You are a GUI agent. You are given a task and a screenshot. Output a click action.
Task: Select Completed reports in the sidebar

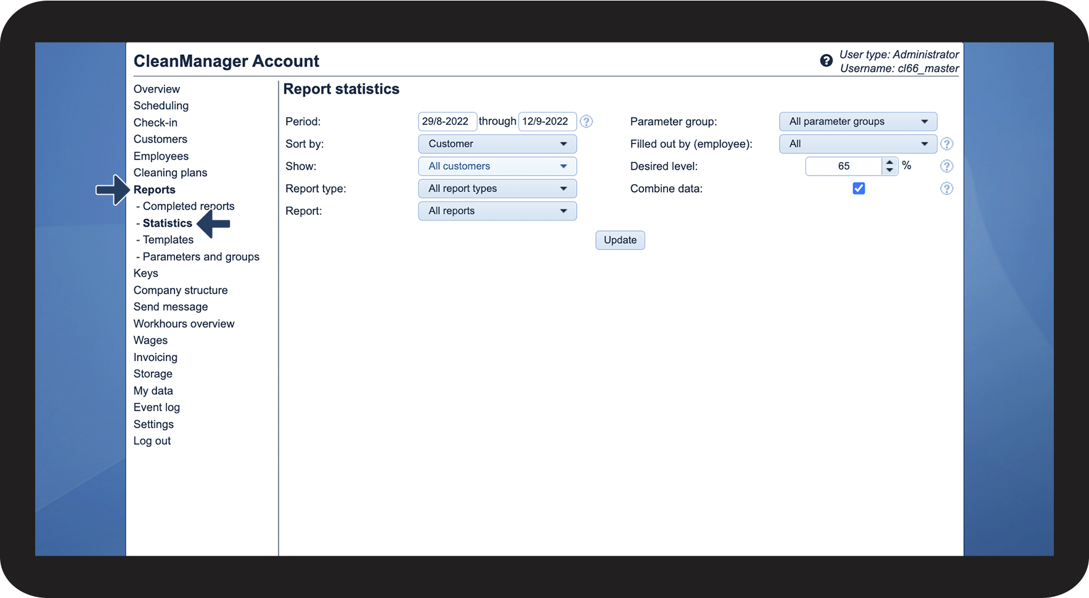(x=188, y=206)
